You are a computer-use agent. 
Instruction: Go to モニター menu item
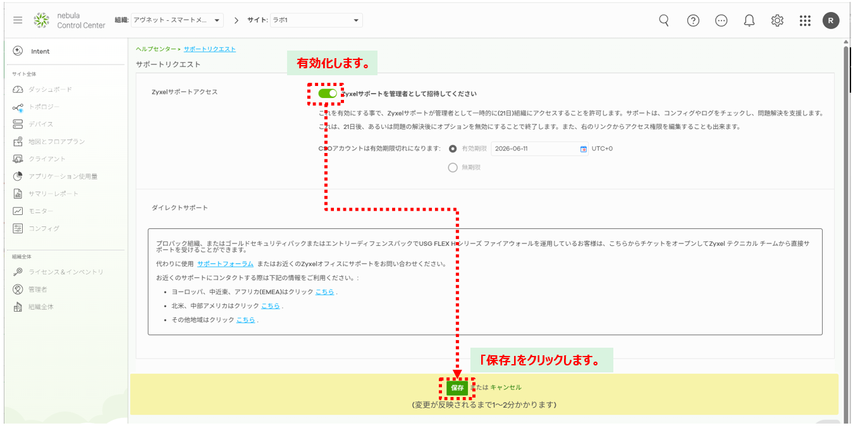coord(41,211)
